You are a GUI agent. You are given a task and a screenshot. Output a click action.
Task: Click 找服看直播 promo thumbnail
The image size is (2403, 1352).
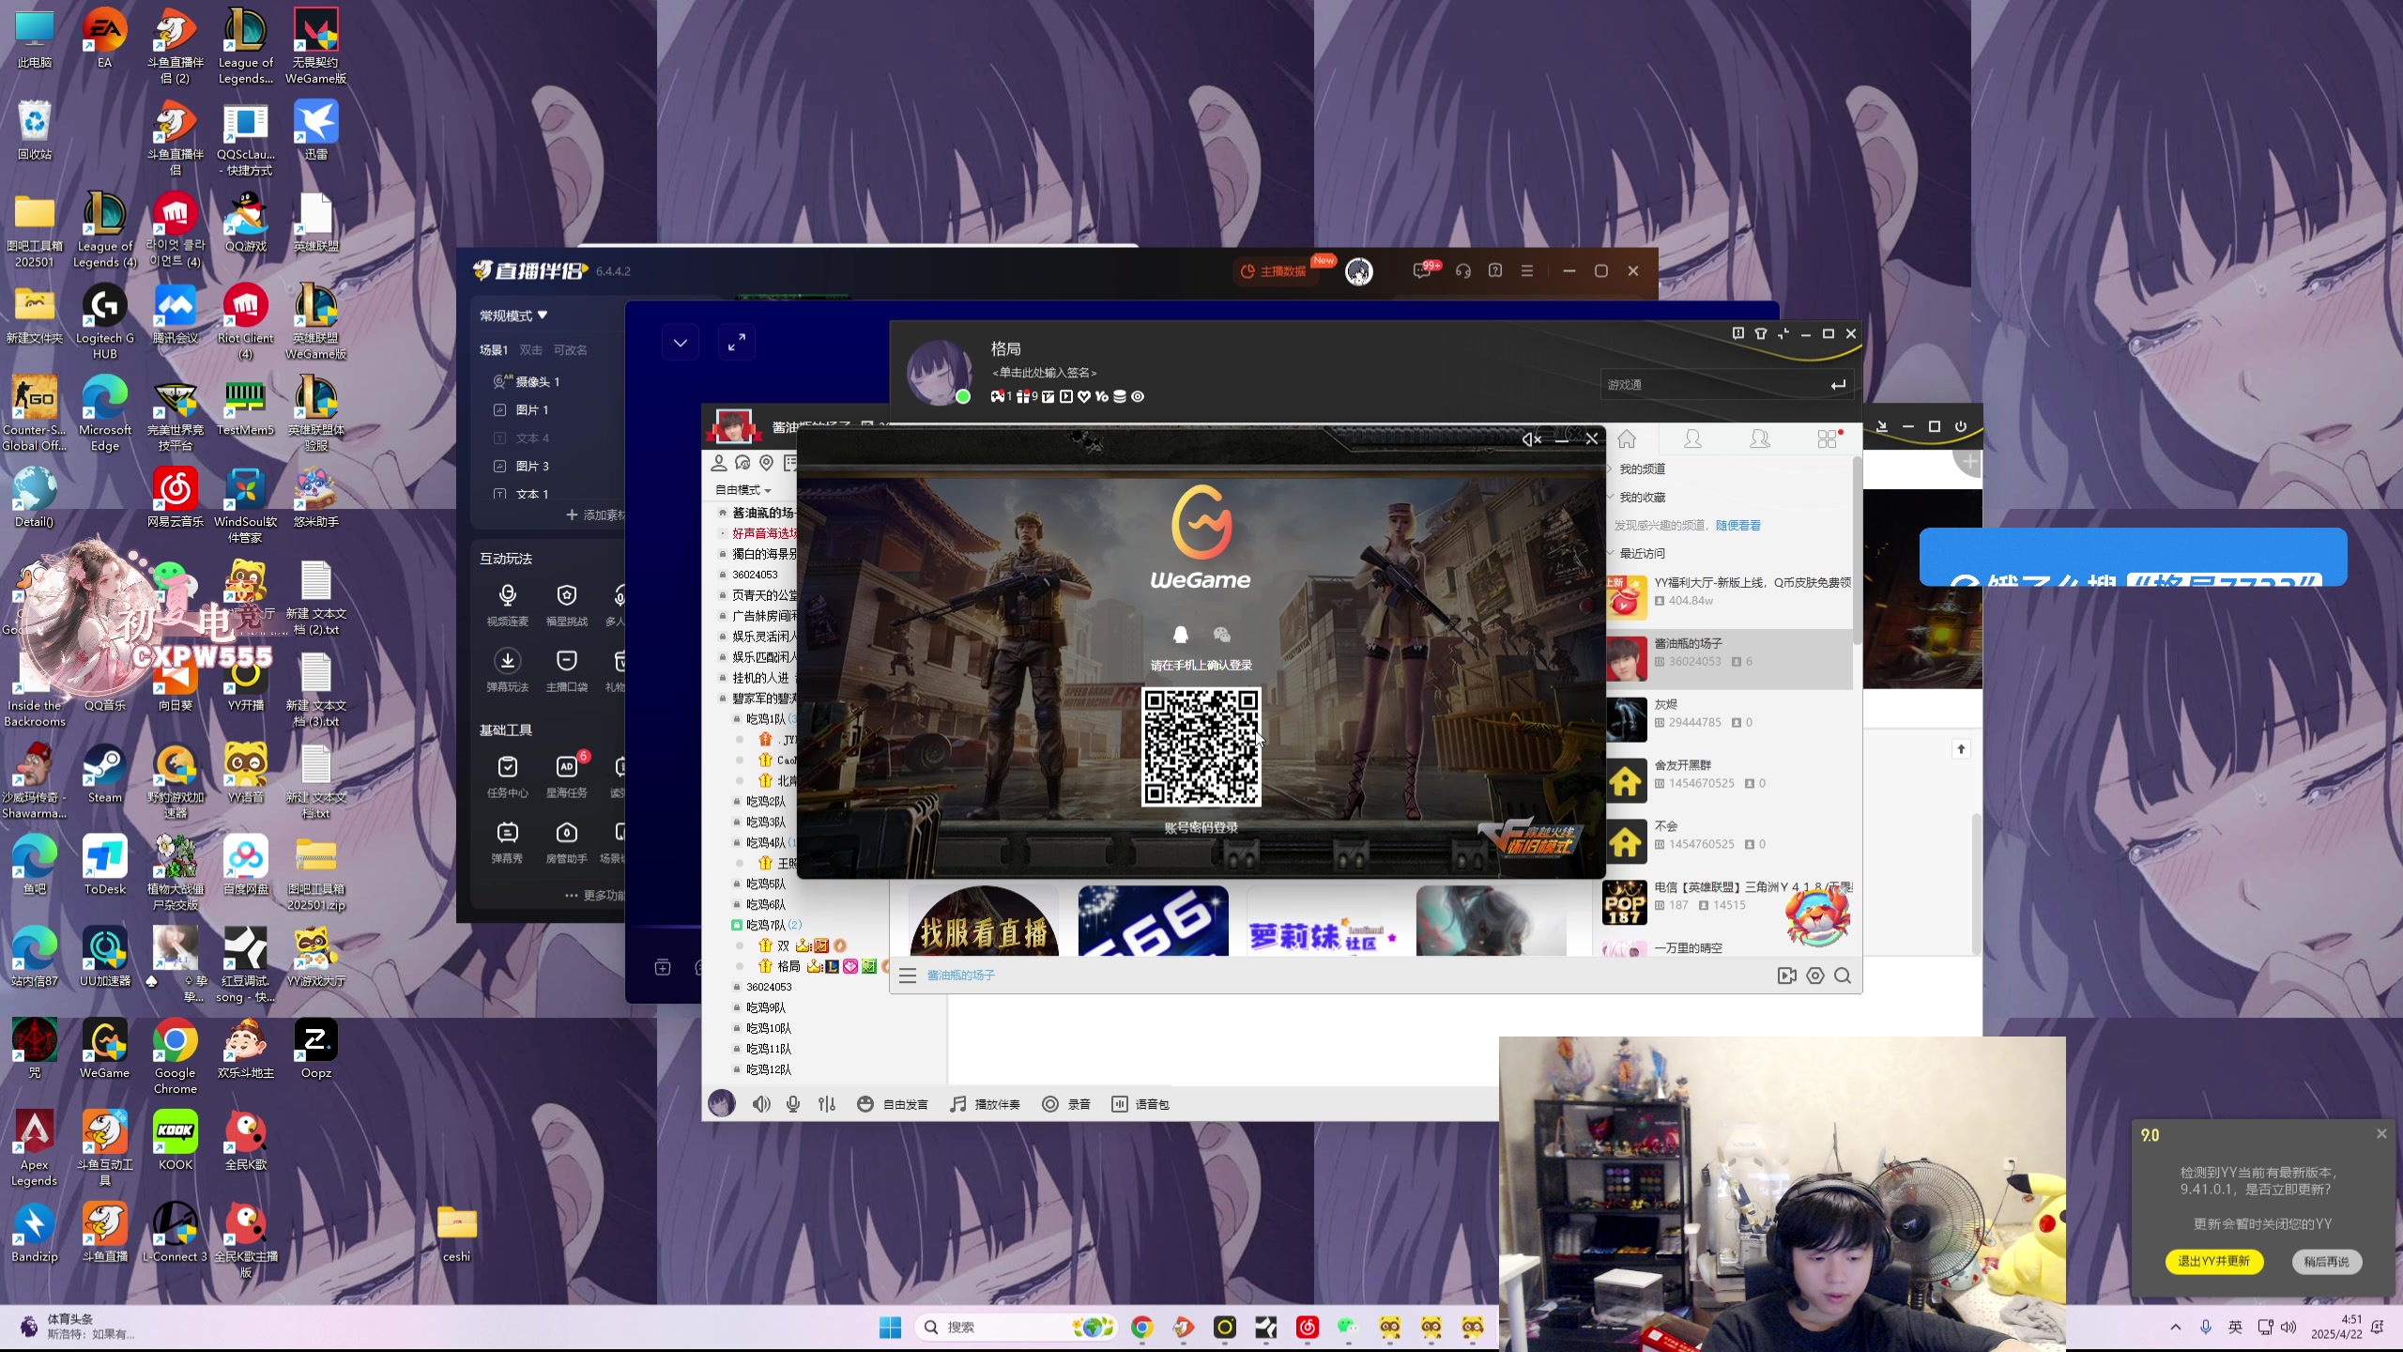(x=984, y=921)
